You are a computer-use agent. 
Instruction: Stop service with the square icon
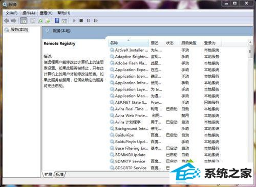pos(81,20)
